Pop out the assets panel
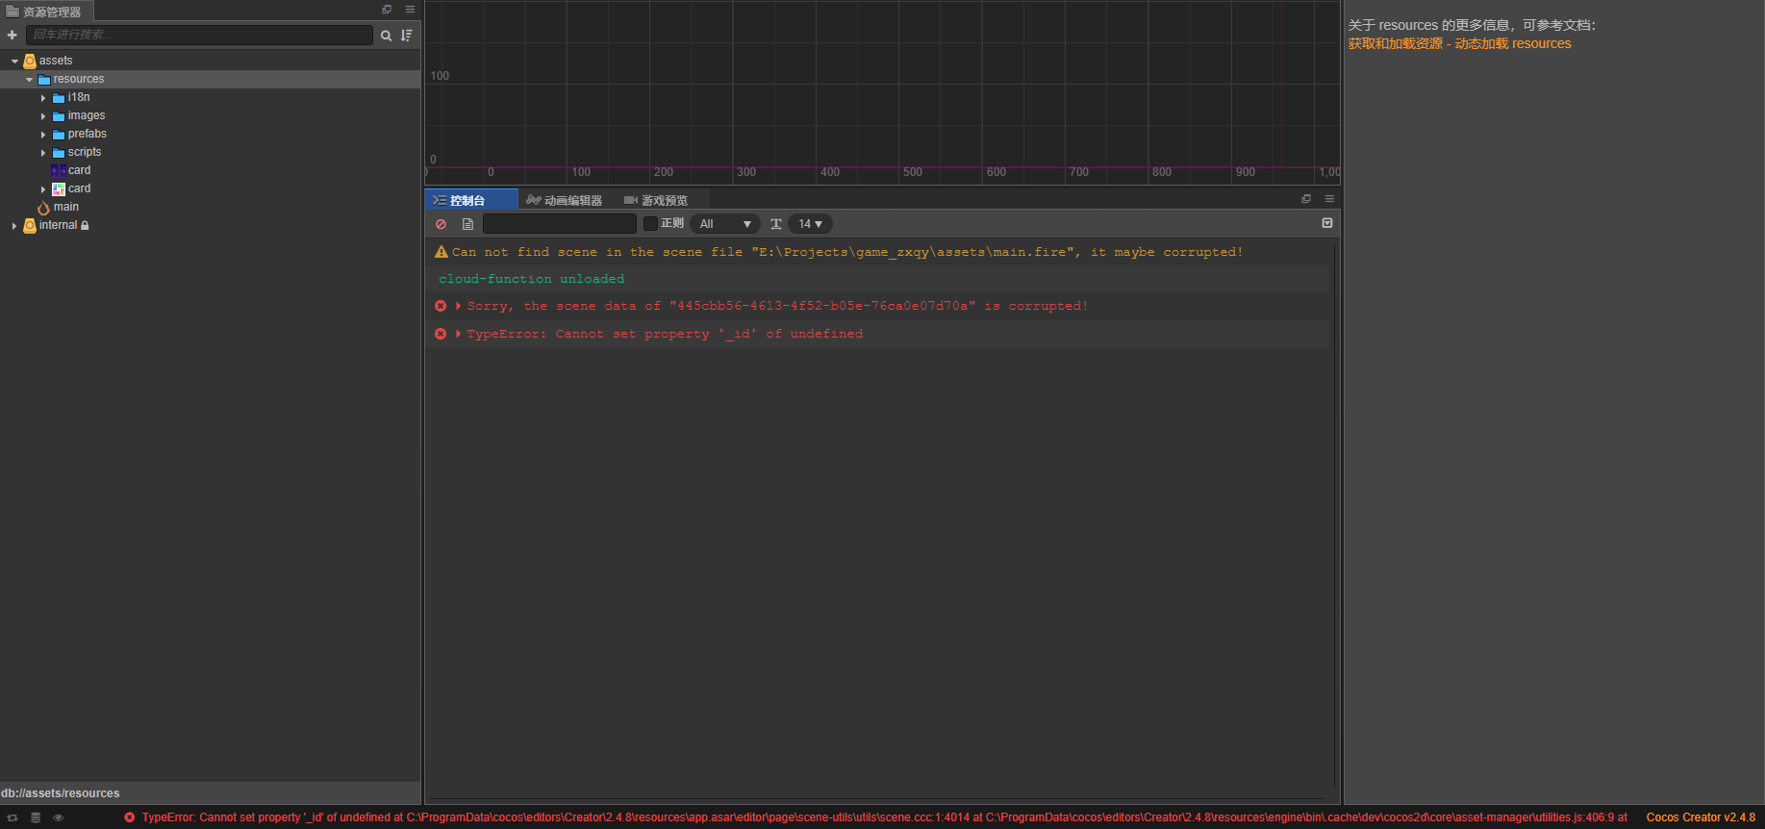The height and width of the screenshot is (829, 1765). pyautogui.click(x=387, y=10)
